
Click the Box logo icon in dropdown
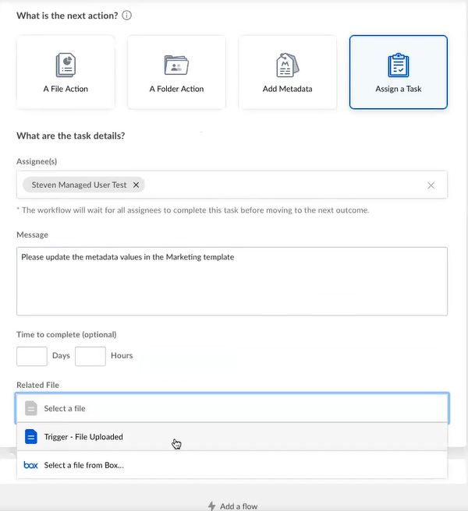coord(30,465)
